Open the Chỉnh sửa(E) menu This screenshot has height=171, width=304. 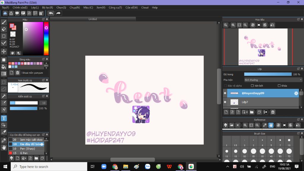point(20,7)
